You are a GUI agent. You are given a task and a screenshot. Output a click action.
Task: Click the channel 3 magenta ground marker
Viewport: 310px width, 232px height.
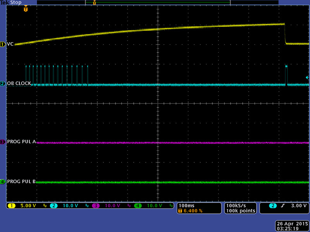coord(3,142)
